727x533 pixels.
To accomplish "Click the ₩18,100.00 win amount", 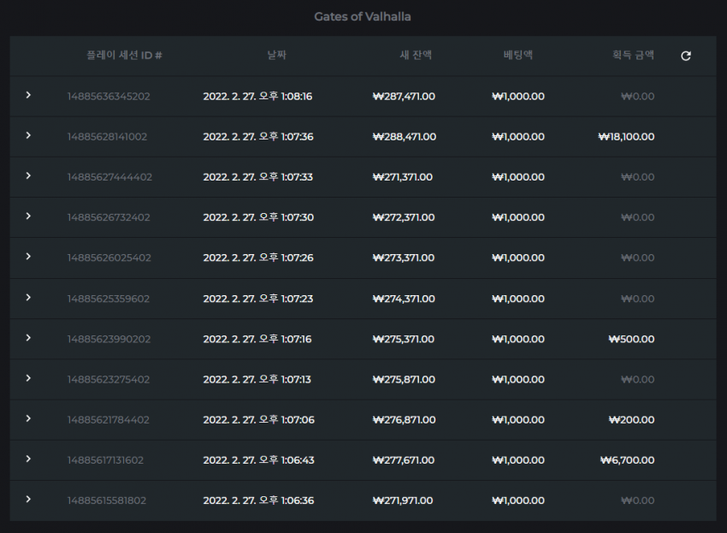I will coord(626,137).
